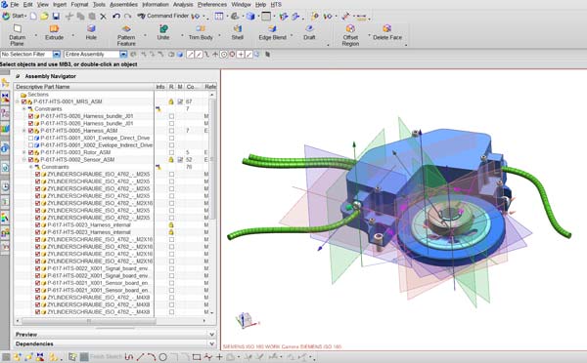
Task: Open the Command Finder
Action: 163,16
